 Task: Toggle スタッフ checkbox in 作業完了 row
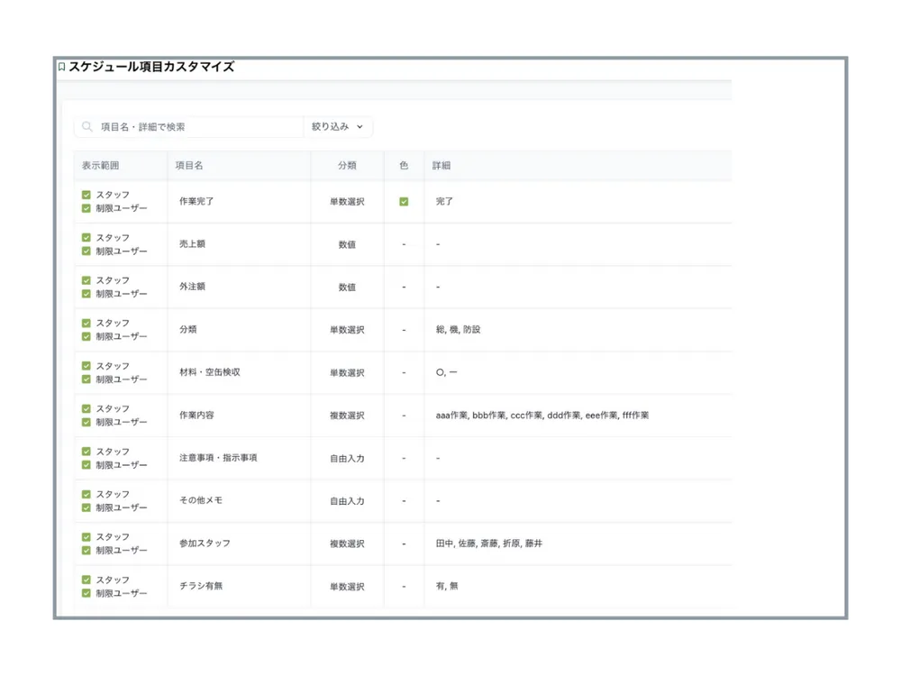coord(86,195)
